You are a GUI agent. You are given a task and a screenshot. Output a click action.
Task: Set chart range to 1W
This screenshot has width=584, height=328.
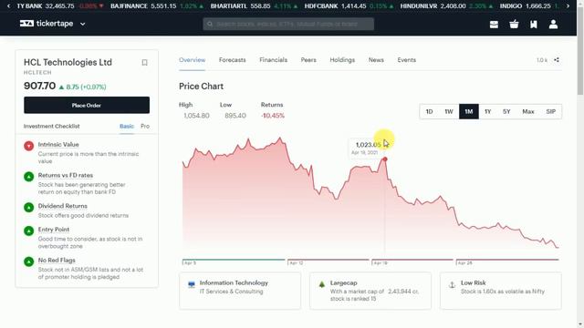click(449, 111)
